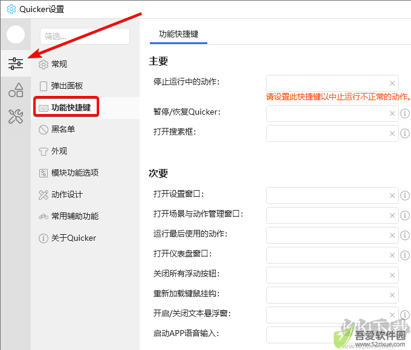This screenshot has width=411, height=350.
Task: Set hotkey field for 打开场景与动作管理窗口
Action: [x=332, y=215]
